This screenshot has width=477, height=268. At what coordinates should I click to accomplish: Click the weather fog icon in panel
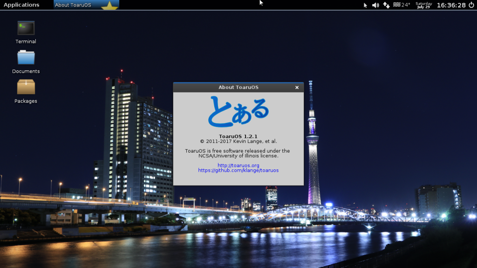click(397, 5)
